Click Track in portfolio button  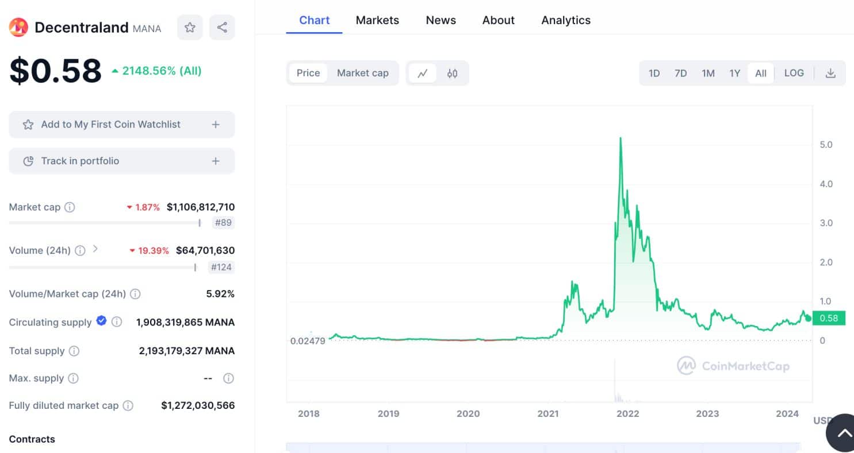coord(122,161)
